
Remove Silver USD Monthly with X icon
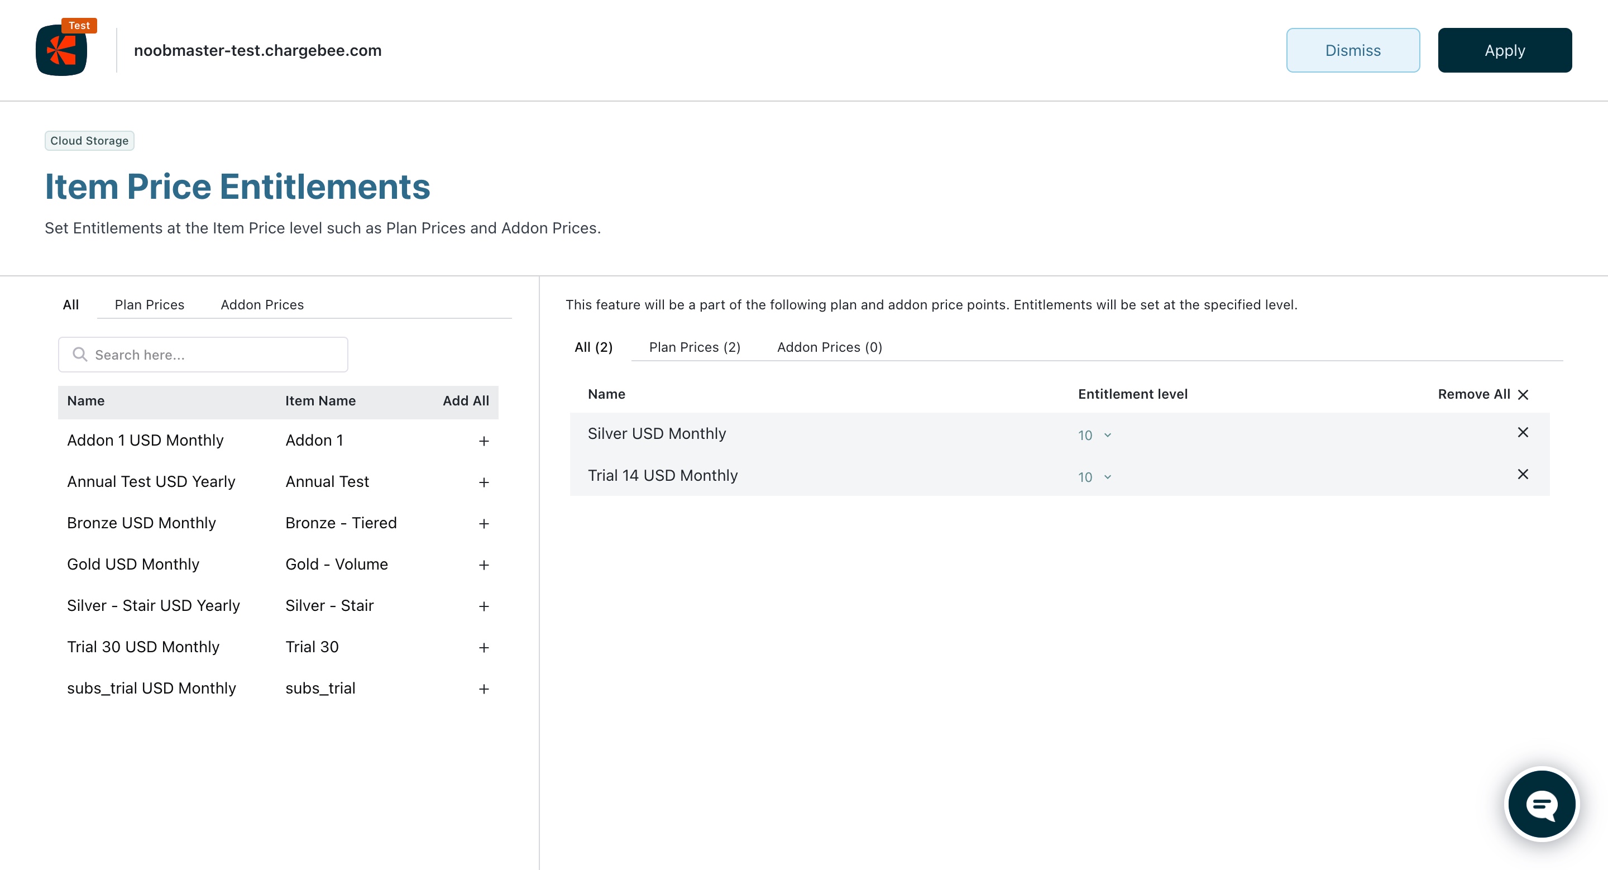click(1523, 433)
